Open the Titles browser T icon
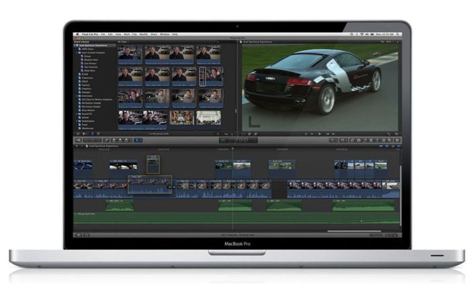 coord(378,140)
